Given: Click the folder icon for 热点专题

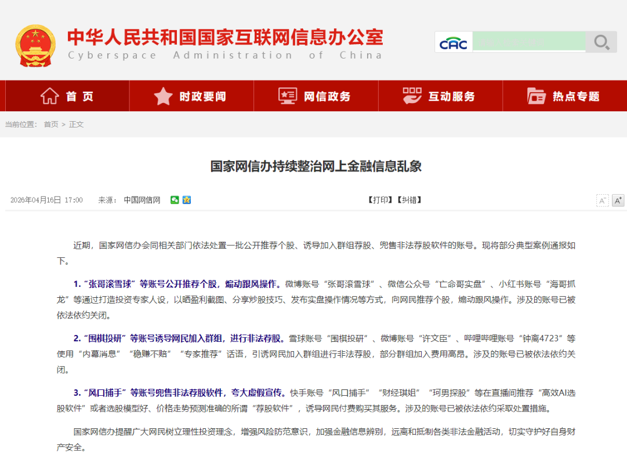Looking at the screenshot, I should (537, 96).
